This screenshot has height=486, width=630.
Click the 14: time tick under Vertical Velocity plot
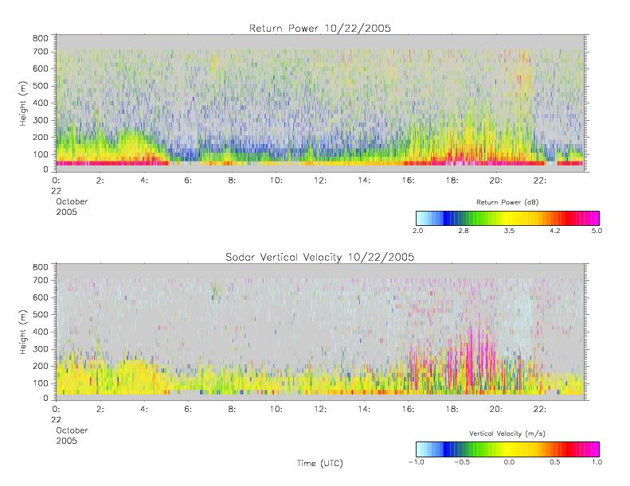364,410
